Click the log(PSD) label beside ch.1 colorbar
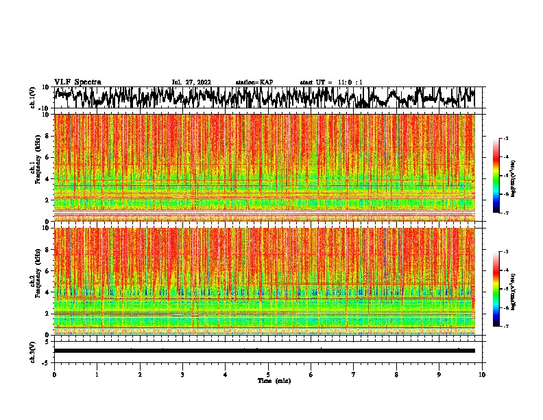543x420 pixels. tap(514, 179)
